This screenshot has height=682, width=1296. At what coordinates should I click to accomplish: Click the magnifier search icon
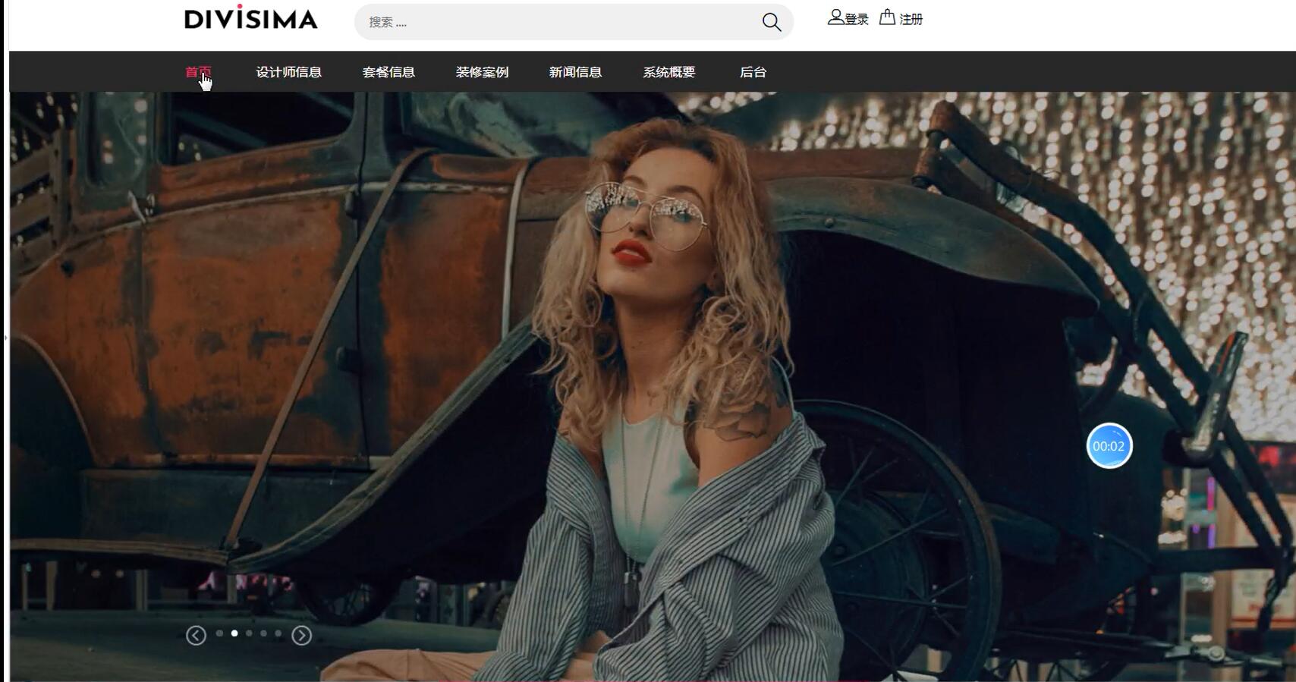click(x=771, y=22)
